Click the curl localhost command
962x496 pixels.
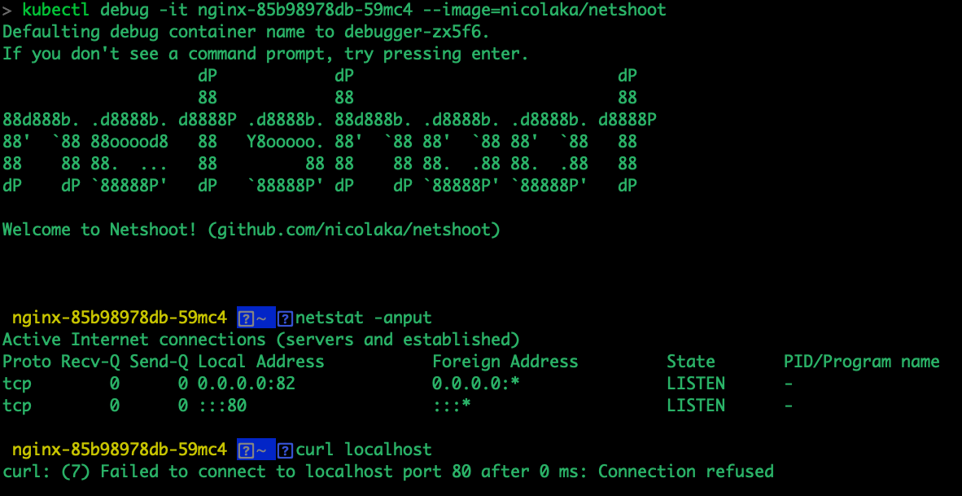[364, 450]
